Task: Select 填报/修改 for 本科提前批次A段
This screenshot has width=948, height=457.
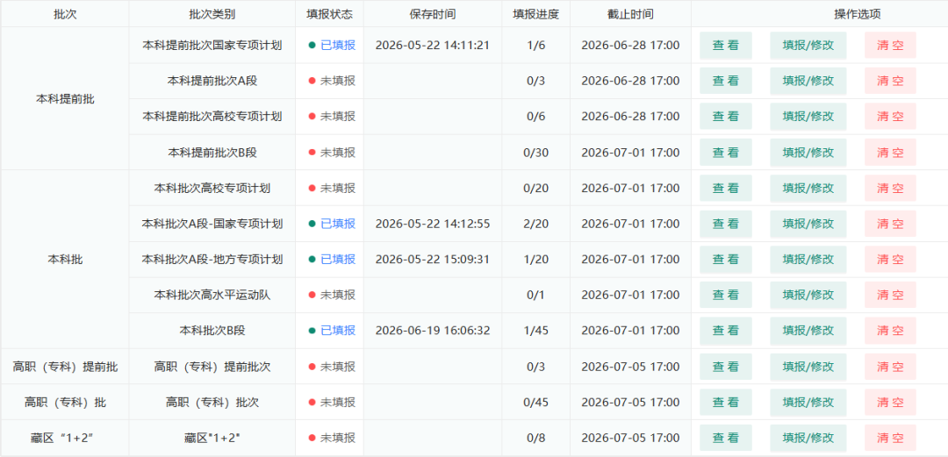Action: click(808, 81)
